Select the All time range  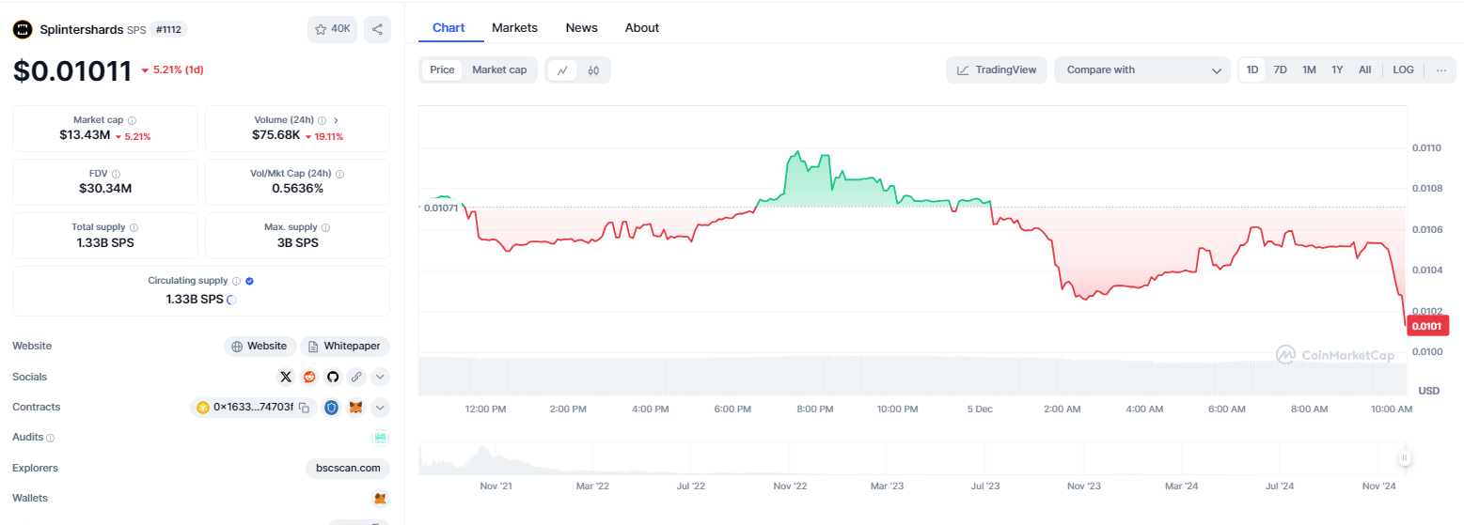[x=1365, y=69]
